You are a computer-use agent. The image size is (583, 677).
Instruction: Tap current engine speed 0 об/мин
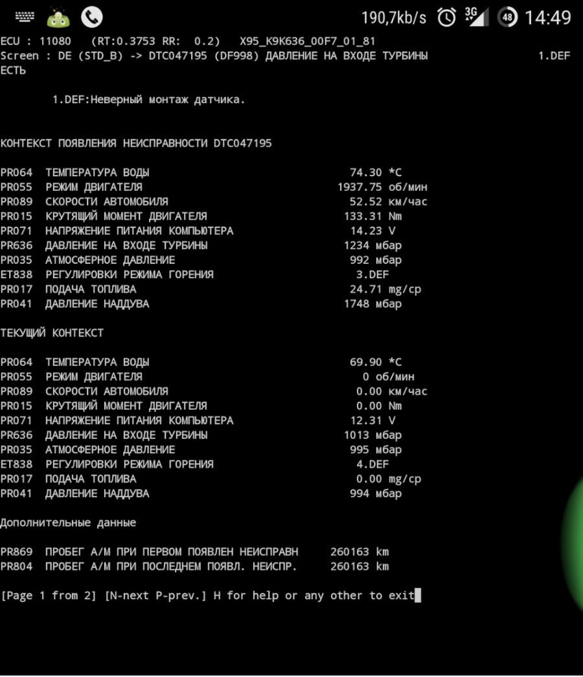389,377
